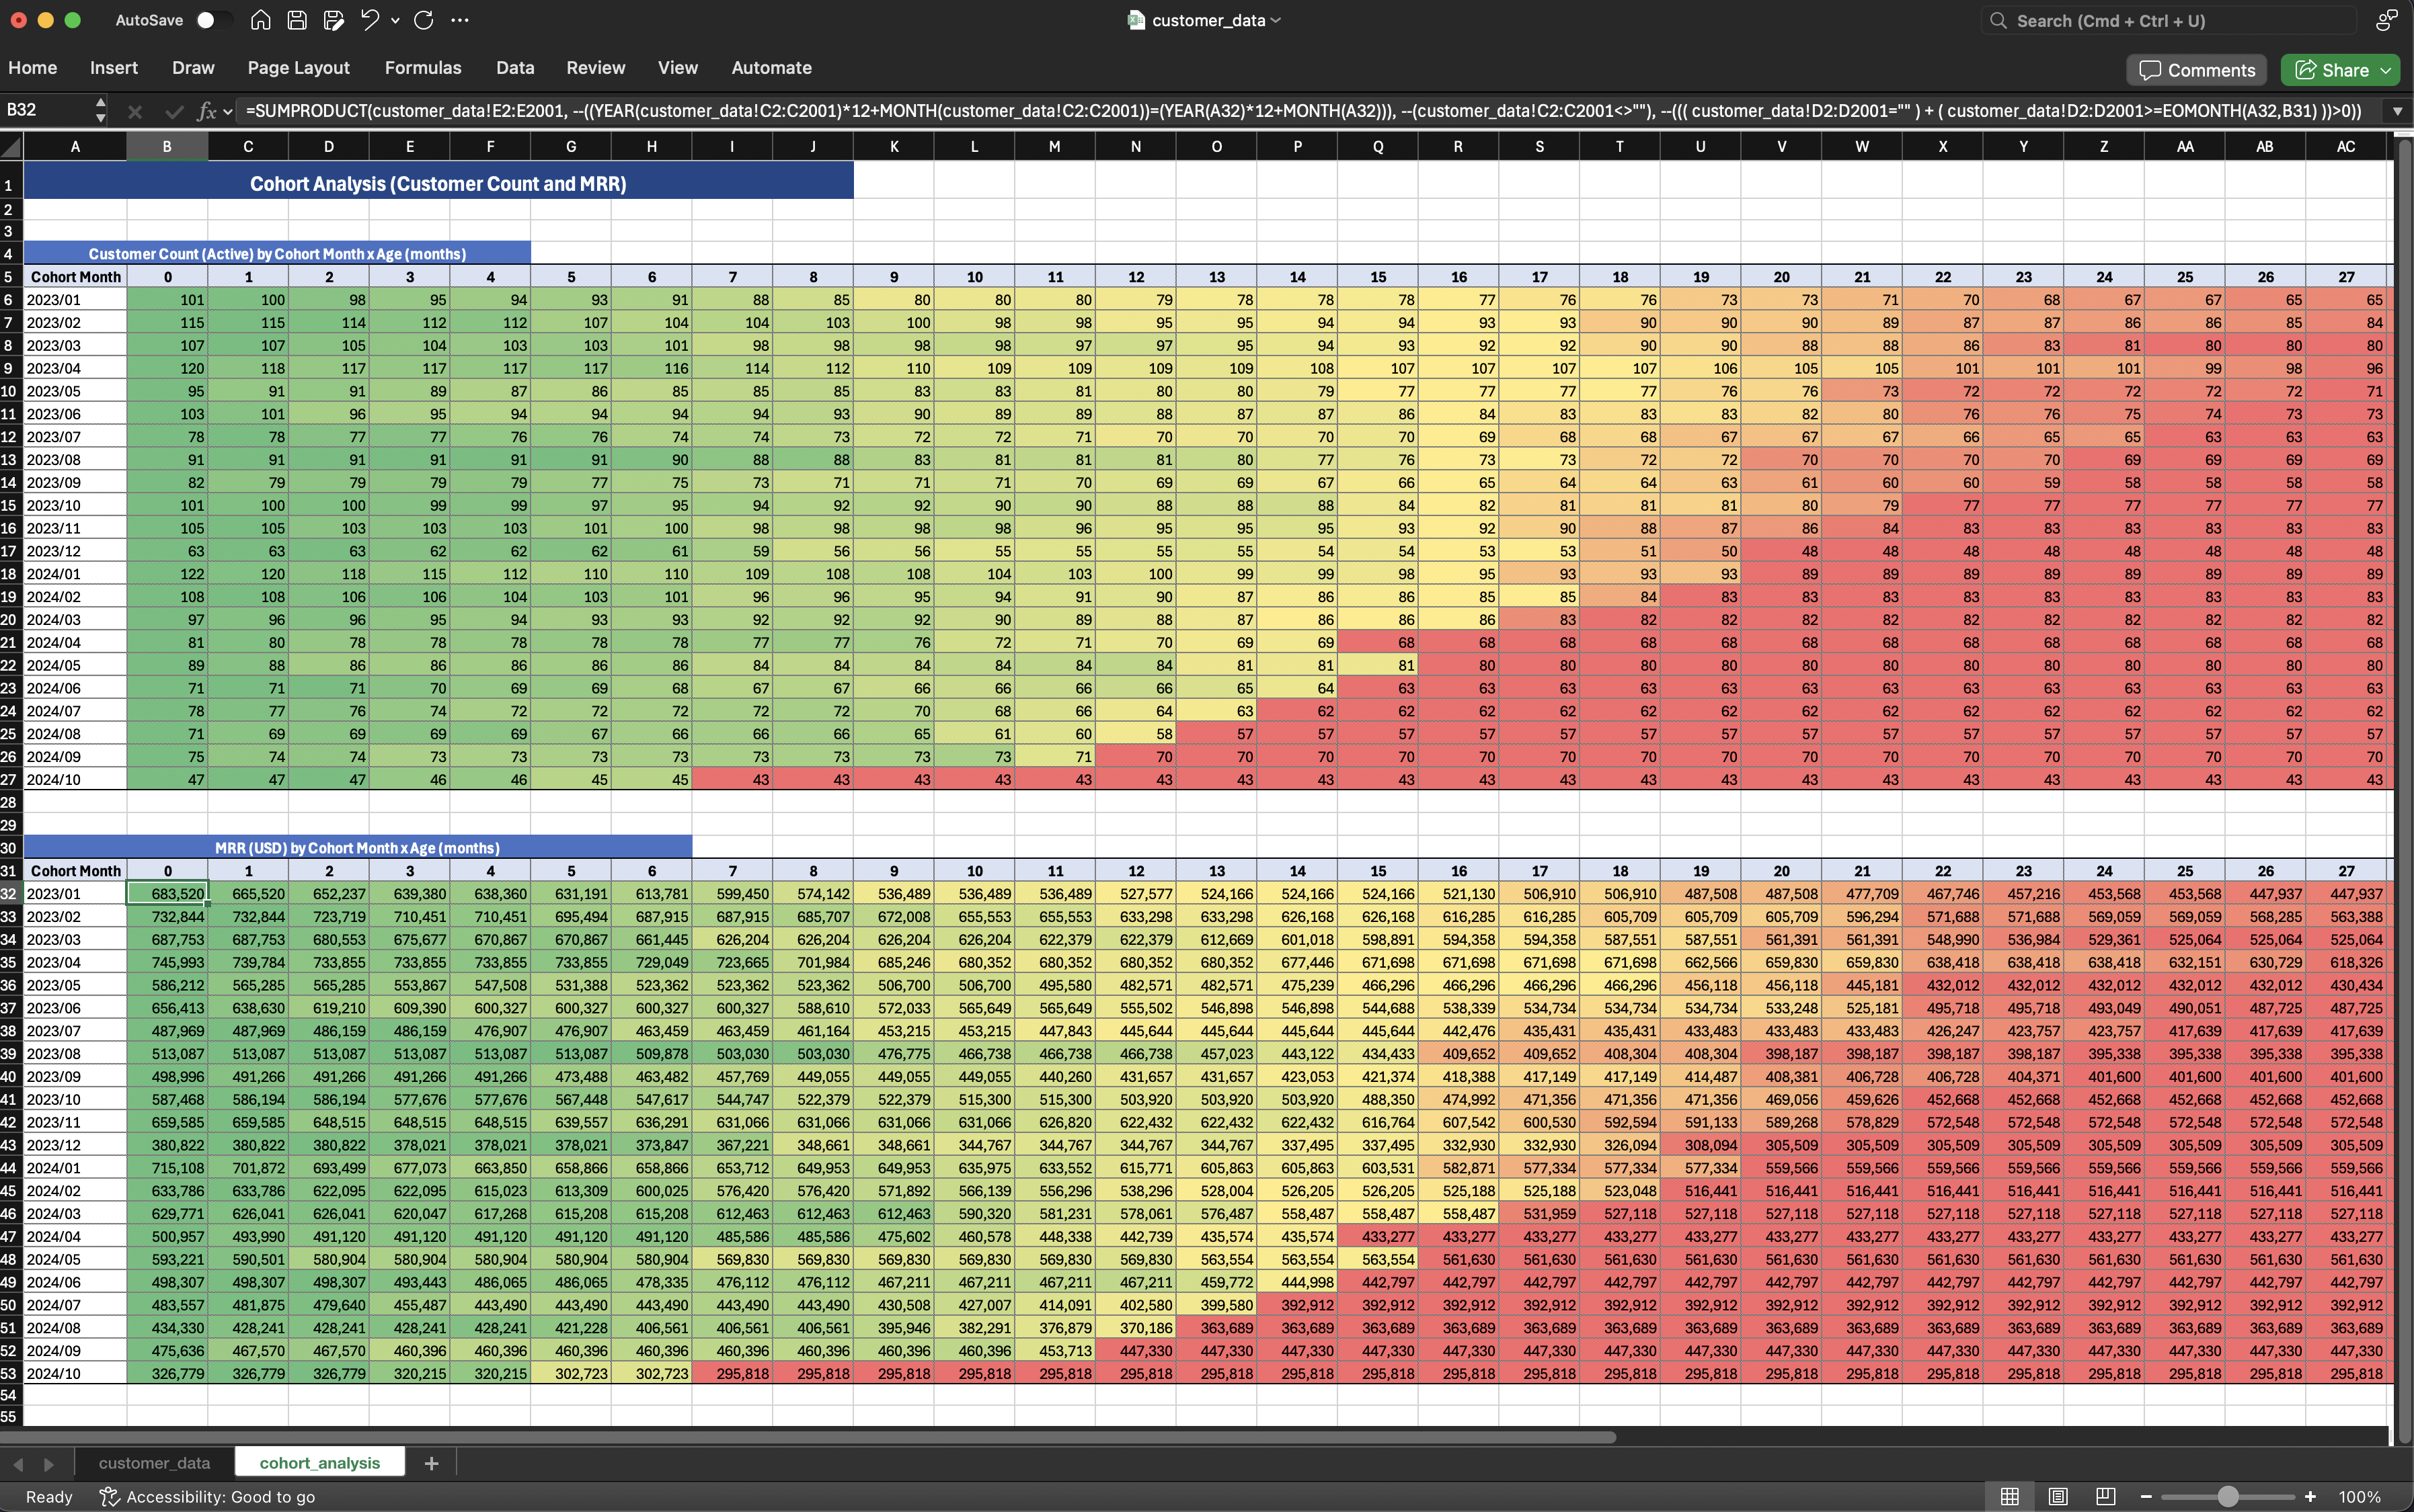The image size is (2414, 1512).
Task: Expand the formula bar chevron
Action: click(x=2397, y=111)
